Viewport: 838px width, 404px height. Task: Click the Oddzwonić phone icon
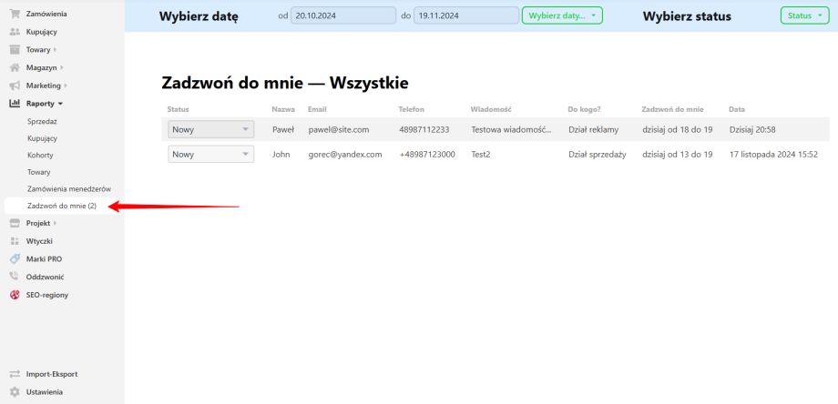[15, 277]
